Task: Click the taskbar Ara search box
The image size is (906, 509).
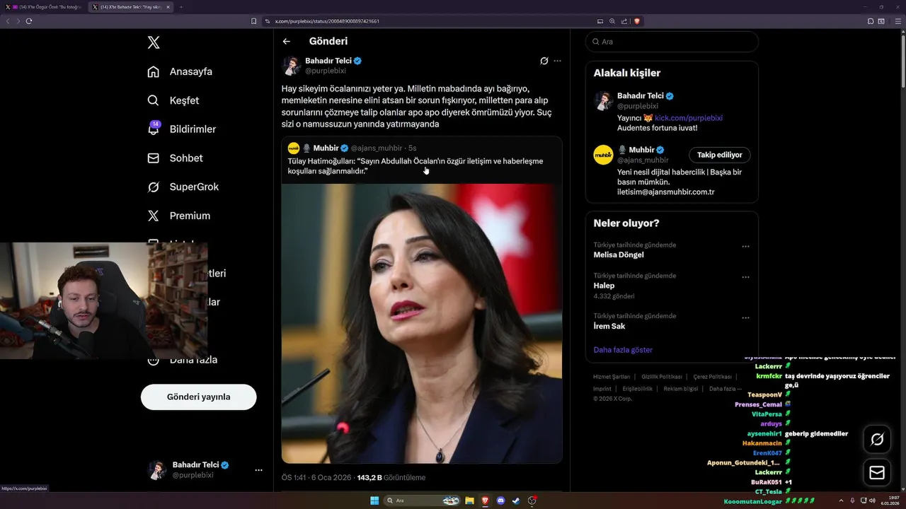Action: click(423, 501)
